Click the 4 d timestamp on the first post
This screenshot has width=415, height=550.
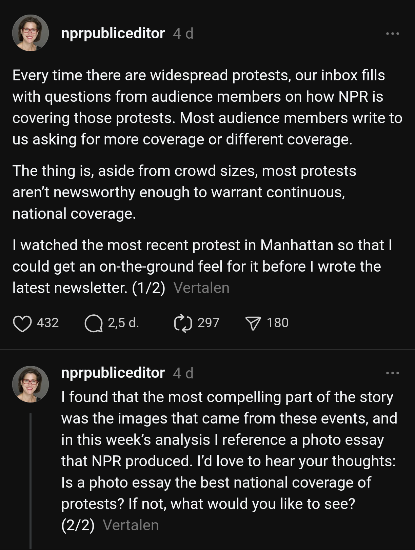(183, 34)
